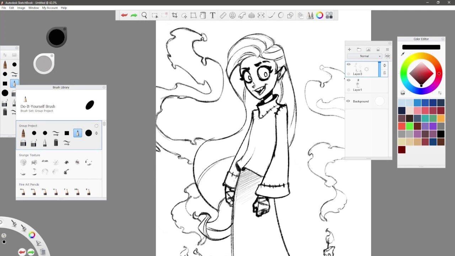The image size is (455, 256).
Task: Open the Color Editor wheel icon in toolbar
Action: [x=320, y=15]
